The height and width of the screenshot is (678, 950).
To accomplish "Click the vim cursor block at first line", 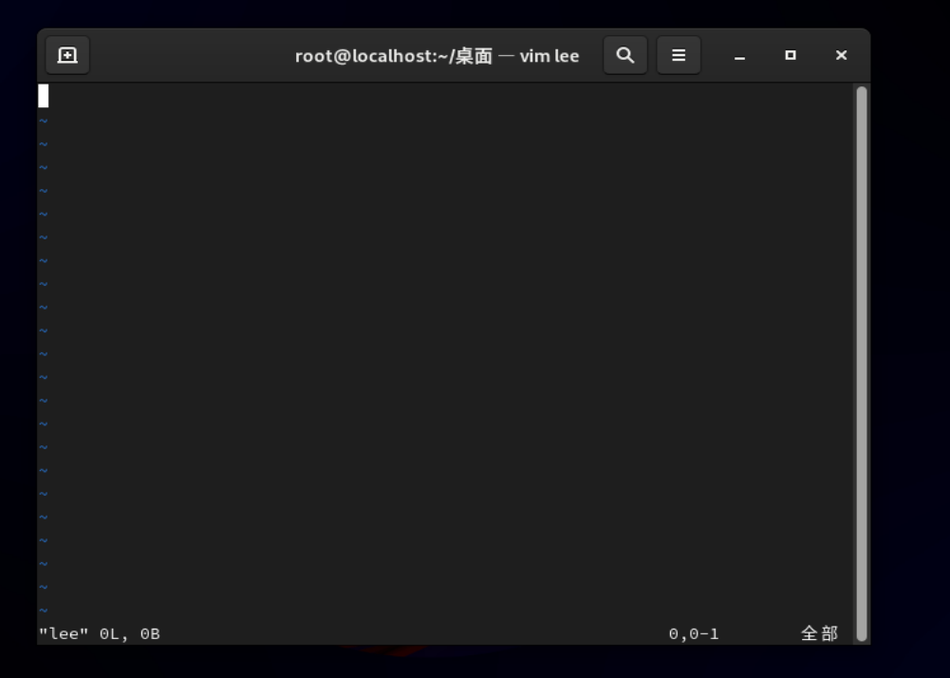I will (44, 96).
